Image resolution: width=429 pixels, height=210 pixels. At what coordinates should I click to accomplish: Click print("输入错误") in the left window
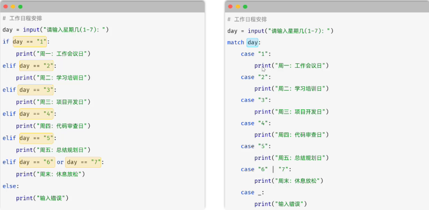[42, 198]
